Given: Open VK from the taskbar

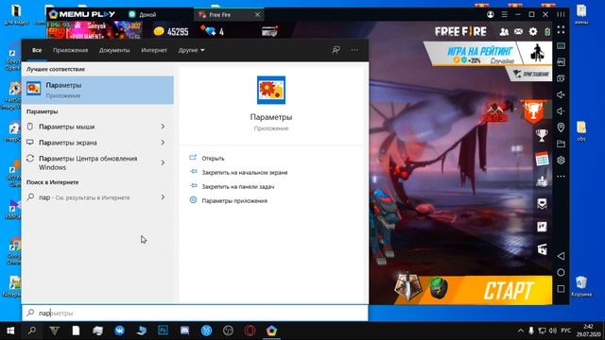Looking at the screenshot, I should coord(120,331).
